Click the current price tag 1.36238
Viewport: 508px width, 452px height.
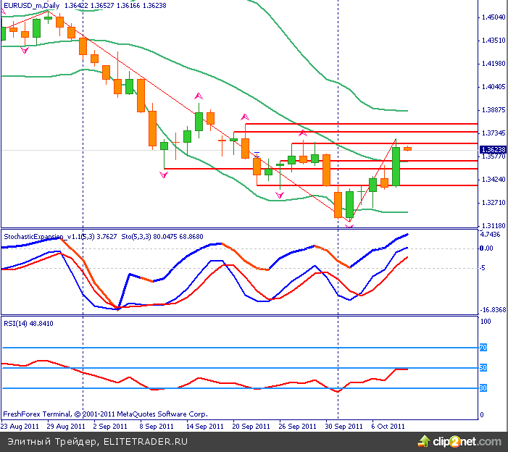click(x=493, y=150)
